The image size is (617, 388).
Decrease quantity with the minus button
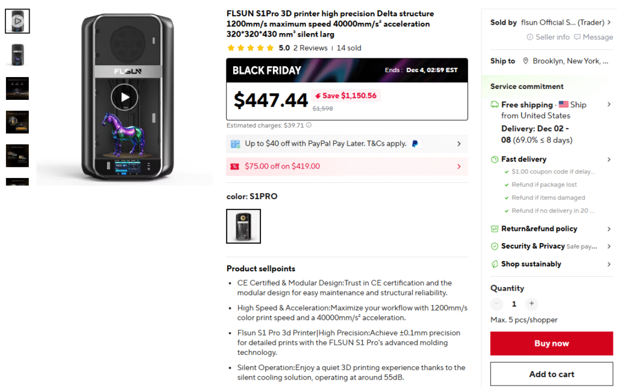[496, 304]
